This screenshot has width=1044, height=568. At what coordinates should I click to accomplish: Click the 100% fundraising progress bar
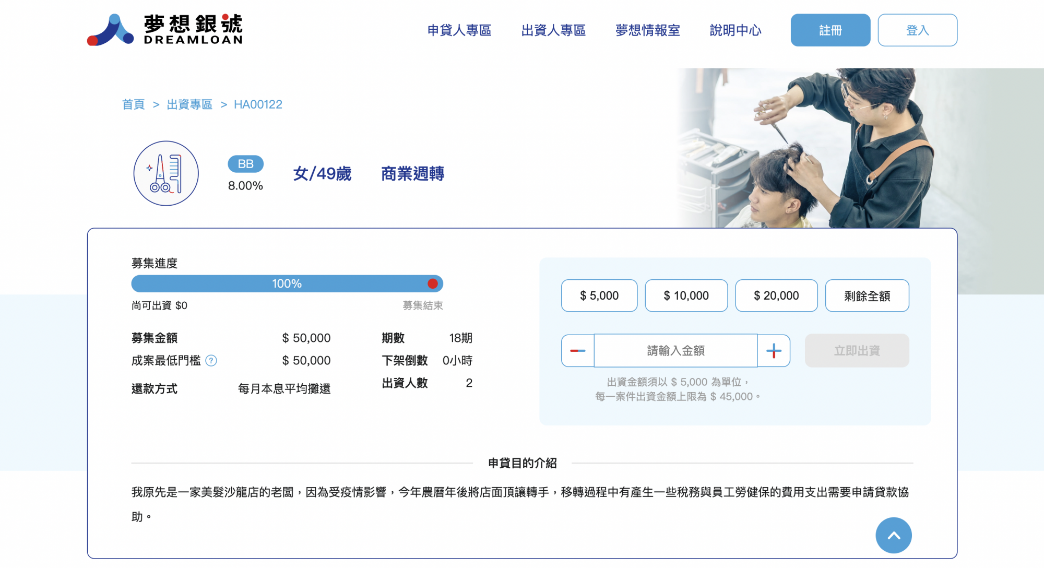[287, 283]
